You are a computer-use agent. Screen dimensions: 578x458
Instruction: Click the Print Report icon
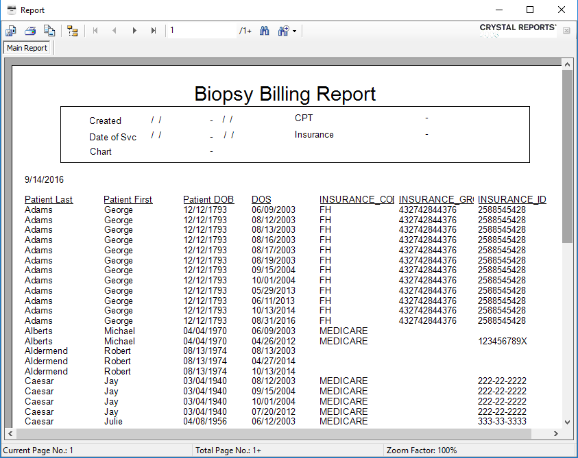click(30, 31)
